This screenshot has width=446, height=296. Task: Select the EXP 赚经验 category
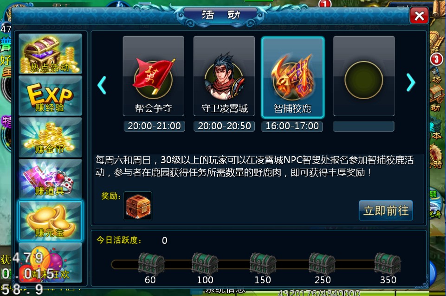point(50,95)
